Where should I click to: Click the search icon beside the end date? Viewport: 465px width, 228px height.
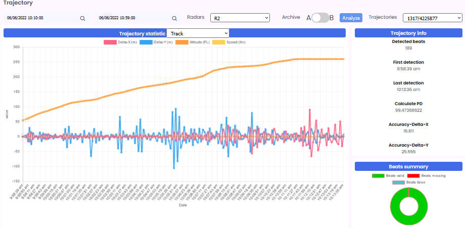(x=174, y=18)
